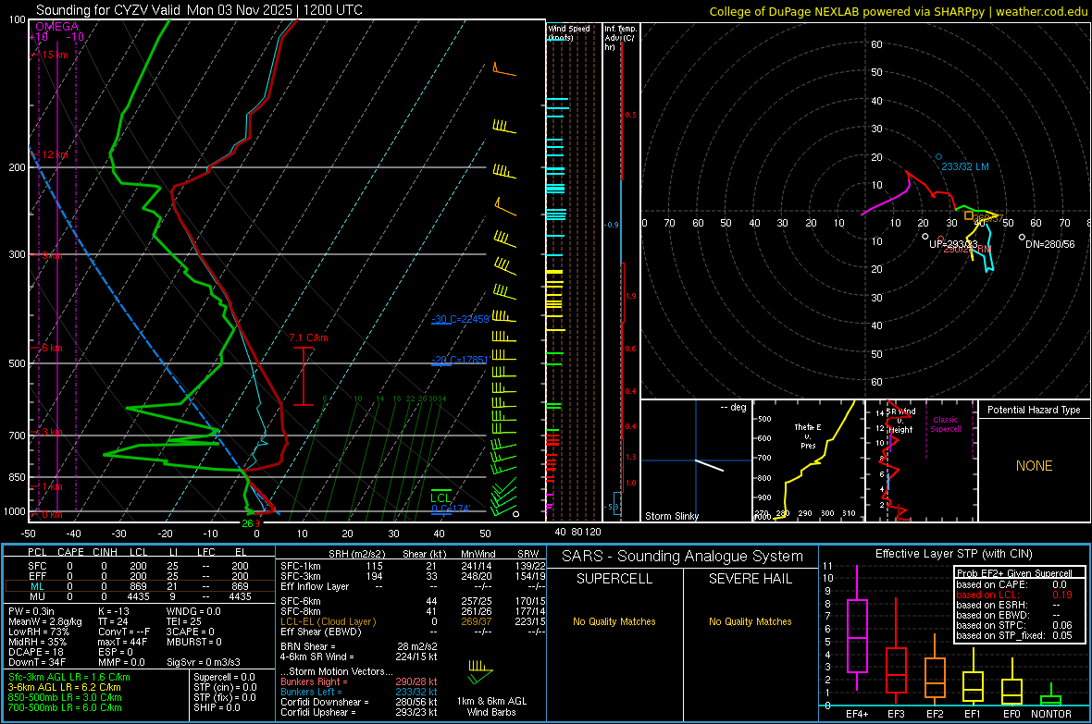Click the 'SR Wind v. Height' label
Screen dimensions: 1092x724
pyautogui.click(x=900, y=421)
